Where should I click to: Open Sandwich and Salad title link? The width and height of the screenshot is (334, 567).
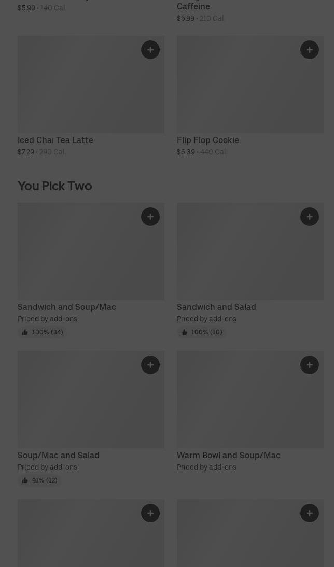pos(216,307)
